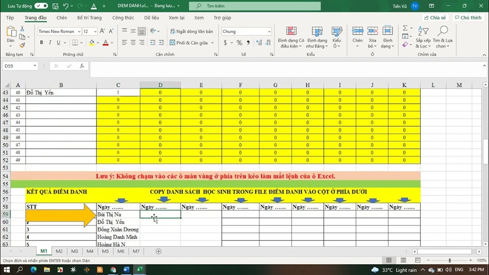Image resolution: width=489 pixels, height=275 pixels.
Task: Click the Bold formatting icon
Action: [42, 42]
